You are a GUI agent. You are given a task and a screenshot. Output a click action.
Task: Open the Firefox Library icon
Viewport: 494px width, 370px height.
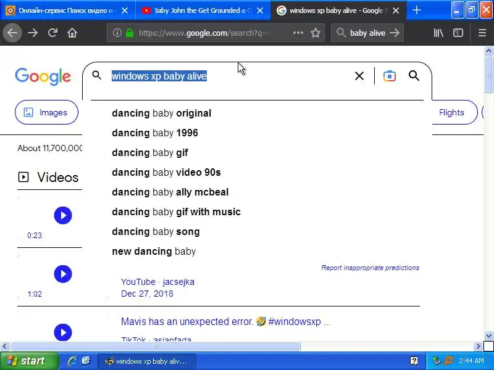pyautogui.click(x=438, y=33)
